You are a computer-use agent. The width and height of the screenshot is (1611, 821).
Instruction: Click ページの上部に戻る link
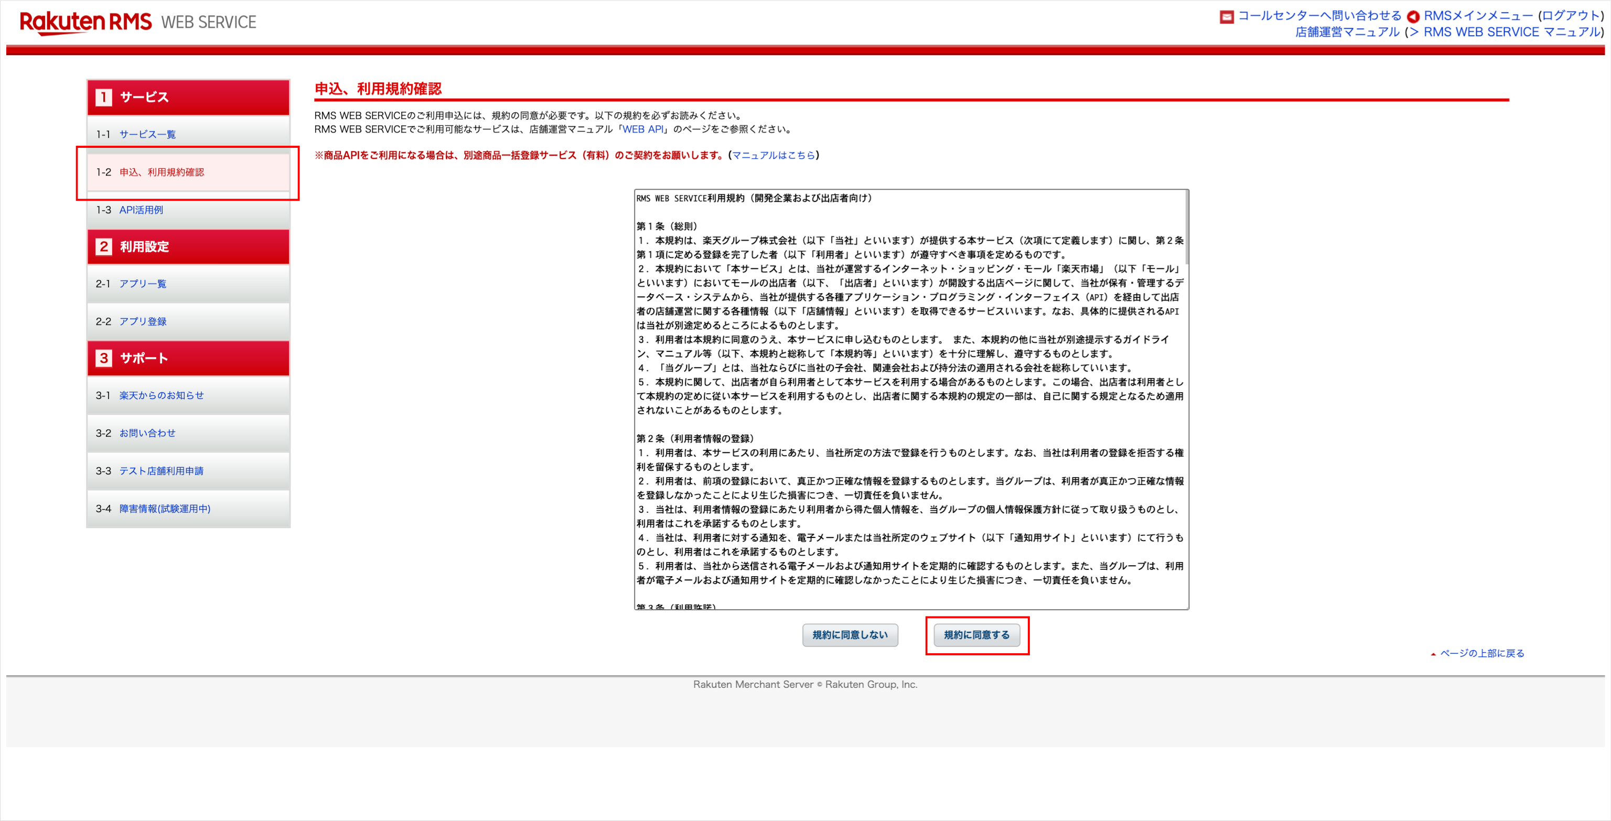point(1482,653)
